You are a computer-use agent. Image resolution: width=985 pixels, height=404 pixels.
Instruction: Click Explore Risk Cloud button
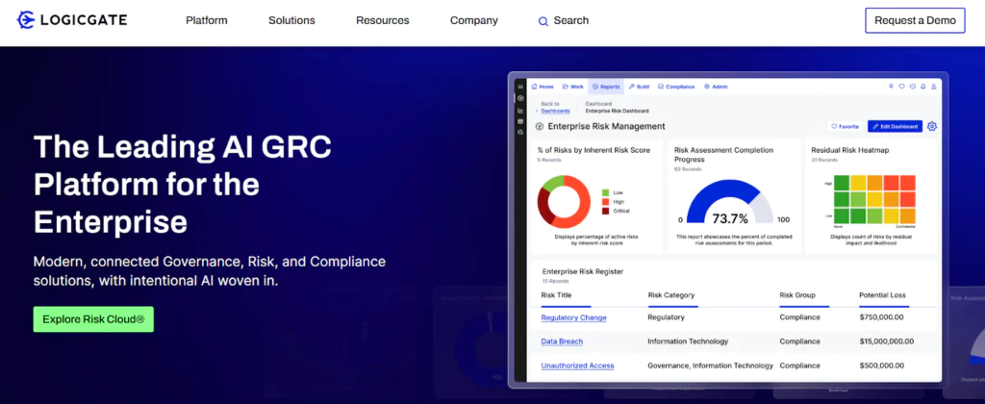pyautogui.click(x=93, y=319)
